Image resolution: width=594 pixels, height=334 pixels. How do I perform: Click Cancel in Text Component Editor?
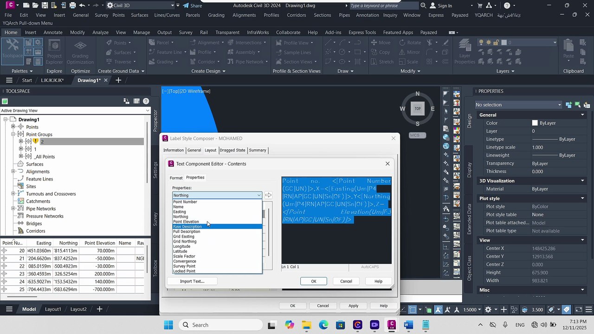346,281
